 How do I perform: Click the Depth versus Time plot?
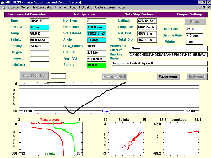109,98
